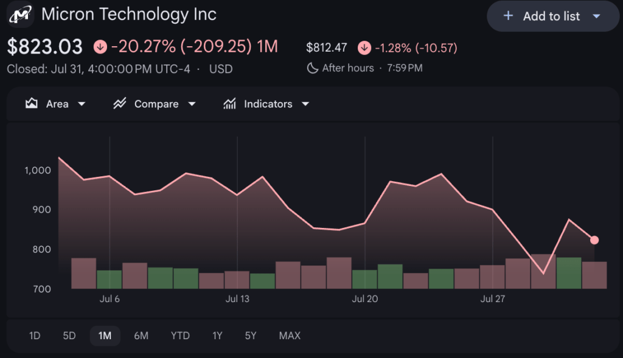This screenshot has height=358, width=623.
Task: Click the 800 y-axis label
Action: coord(42,249)
